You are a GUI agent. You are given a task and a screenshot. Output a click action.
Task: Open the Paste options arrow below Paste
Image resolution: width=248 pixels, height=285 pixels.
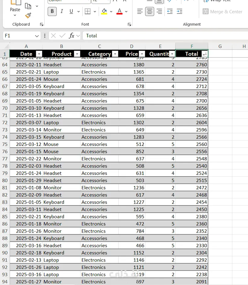(x=15, y=15)
